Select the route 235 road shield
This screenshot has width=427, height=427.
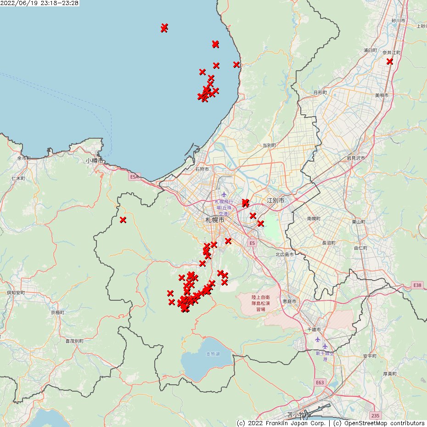coord(375,415)
